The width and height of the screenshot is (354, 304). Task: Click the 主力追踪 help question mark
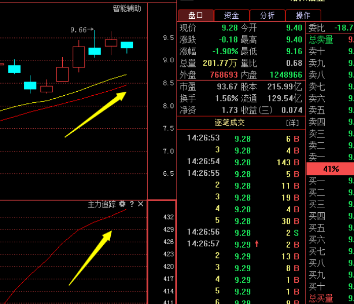pyautogui.click(x=131, y=204)
